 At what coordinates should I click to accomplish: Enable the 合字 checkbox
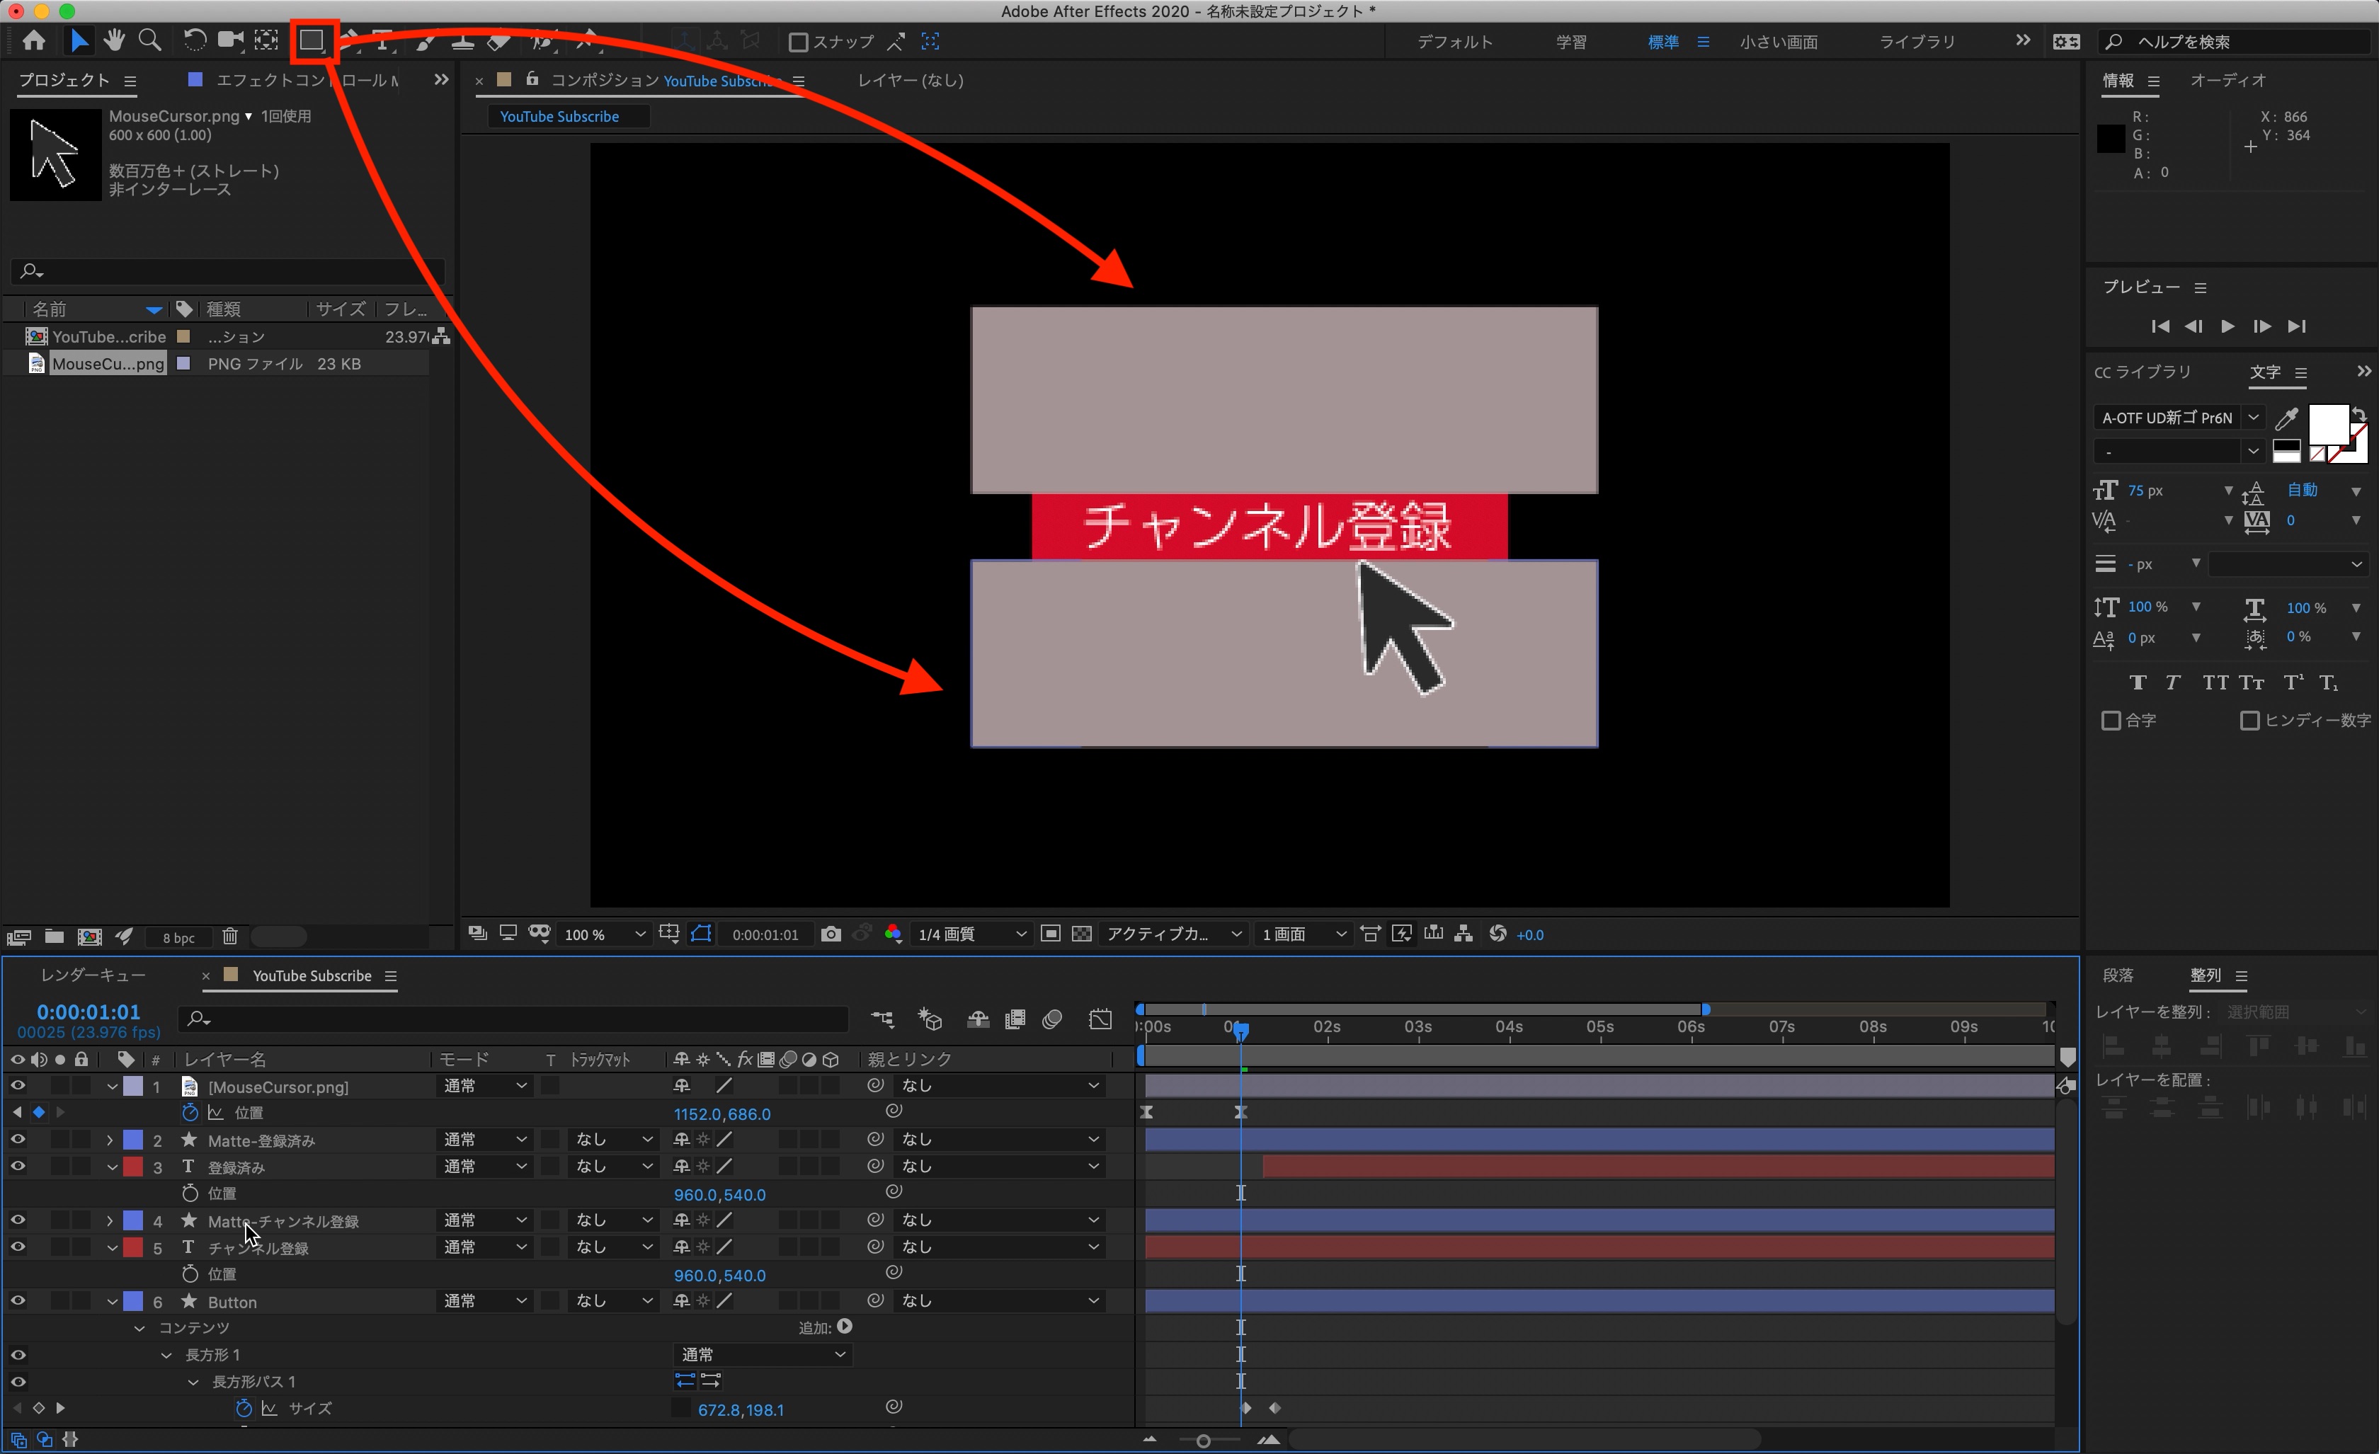(2111, 720)
